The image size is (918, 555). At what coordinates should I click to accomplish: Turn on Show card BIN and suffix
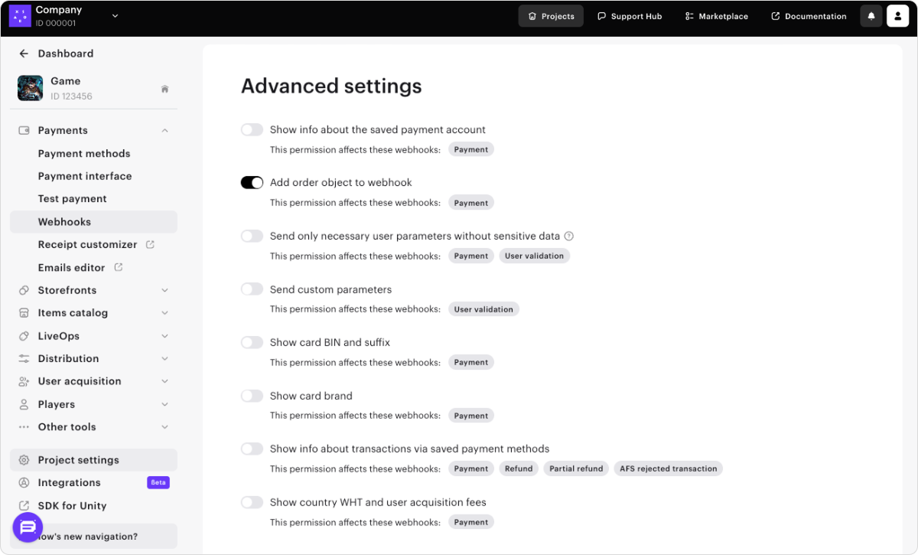click(252, 342)
